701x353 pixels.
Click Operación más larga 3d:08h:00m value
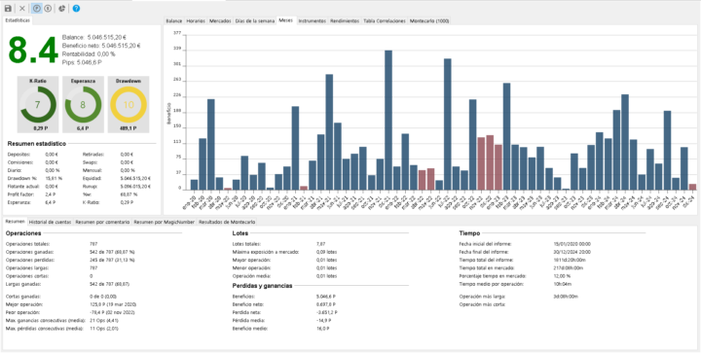[566, 297]
